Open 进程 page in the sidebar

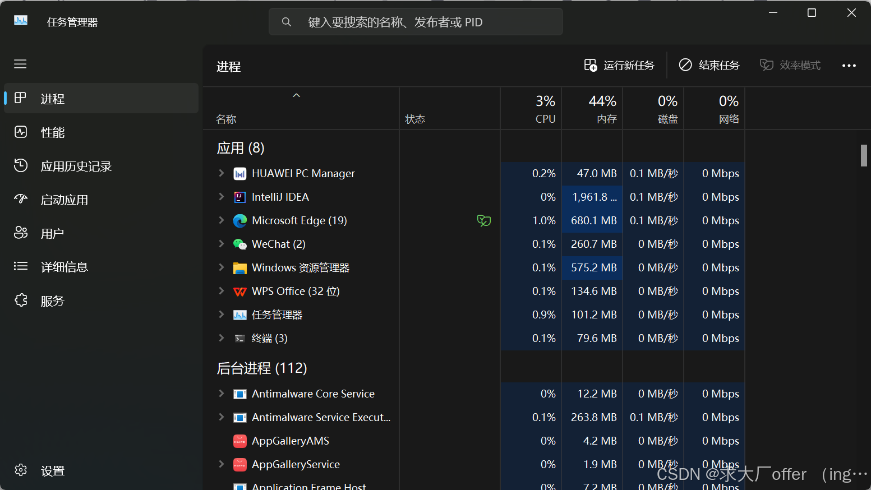click(x=102, y=99)
